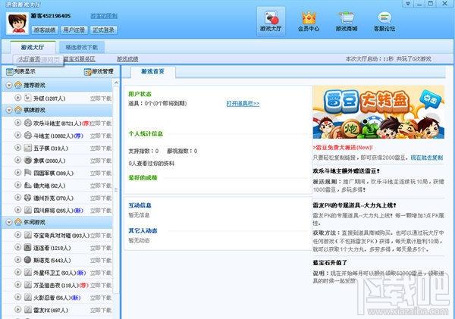Click play icon beside 欢乐斗地主
This screenshot has width=455, height=319.
click(18, 123)
